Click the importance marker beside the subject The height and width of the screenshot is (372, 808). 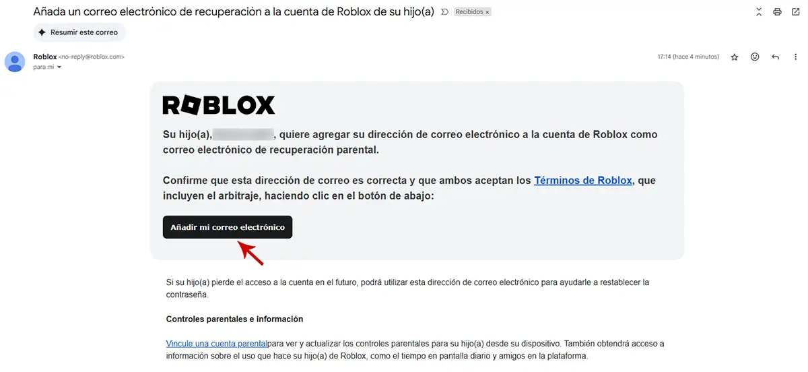444,12
